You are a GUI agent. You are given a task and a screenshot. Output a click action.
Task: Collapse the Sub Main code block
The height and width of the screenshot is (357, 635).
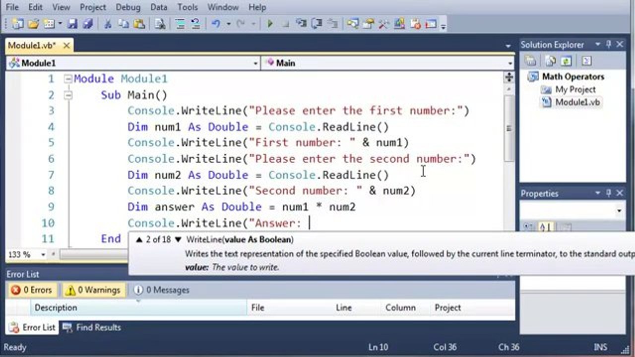coord(68,95)
